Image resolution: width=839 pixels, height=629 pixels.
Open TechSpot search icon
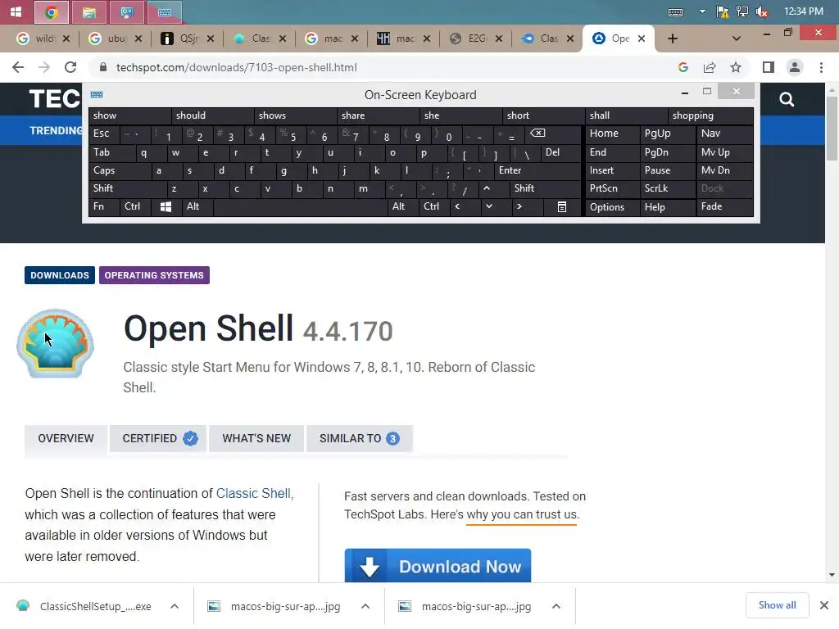click(787, 99)
